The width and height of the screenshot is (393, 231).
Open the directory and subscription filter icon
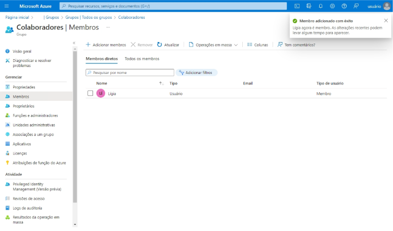309,6
